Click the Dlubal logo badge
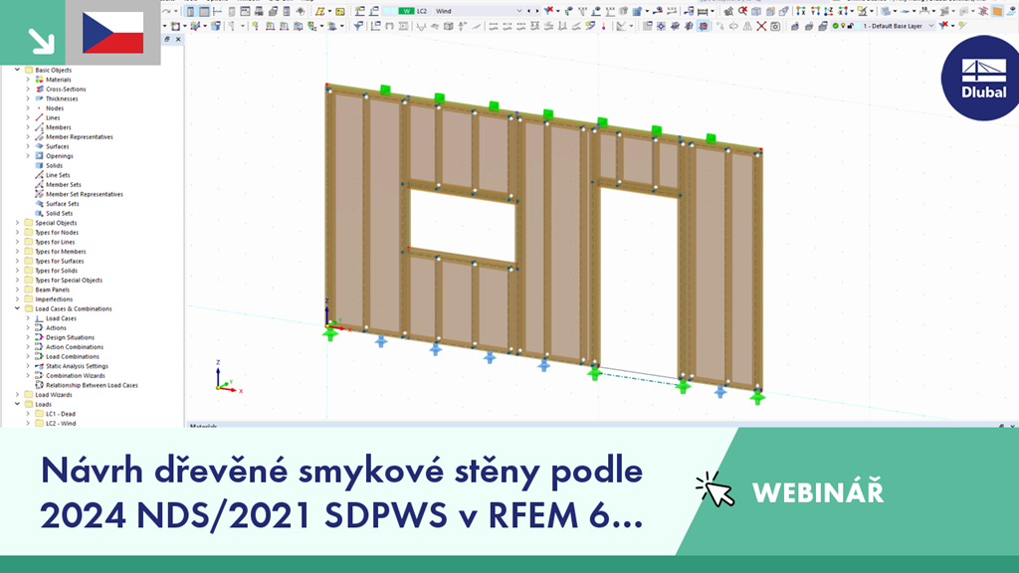This screenshot has width=1019, height=573. point(981,78)
